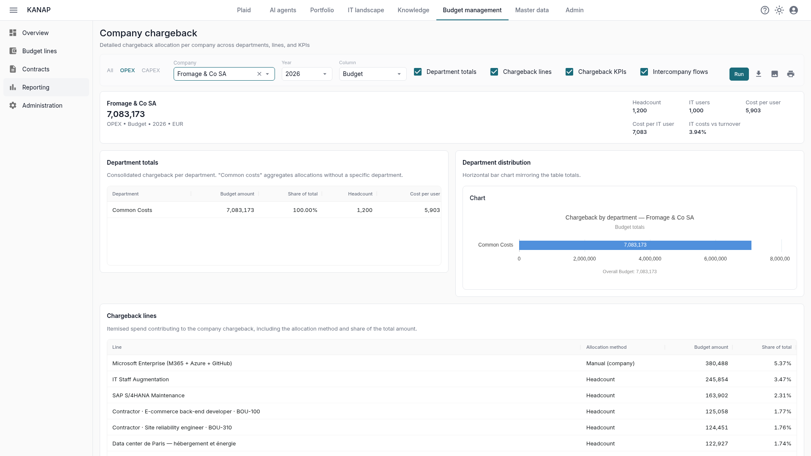The image size is (811, 456).
Task: Open the Year 2026 dropdown
Action: click(307, 74)
